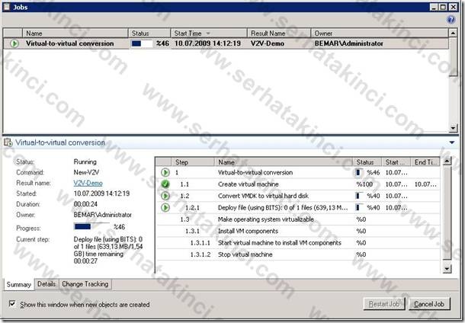Select the 'Convert VMDK to virtual hard disk' step
This screenshot has width=465, height=323.
coord(263,196)
